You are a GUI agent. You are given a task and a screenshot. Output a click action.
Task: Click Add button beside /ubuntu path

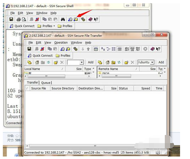coord(161,62)
